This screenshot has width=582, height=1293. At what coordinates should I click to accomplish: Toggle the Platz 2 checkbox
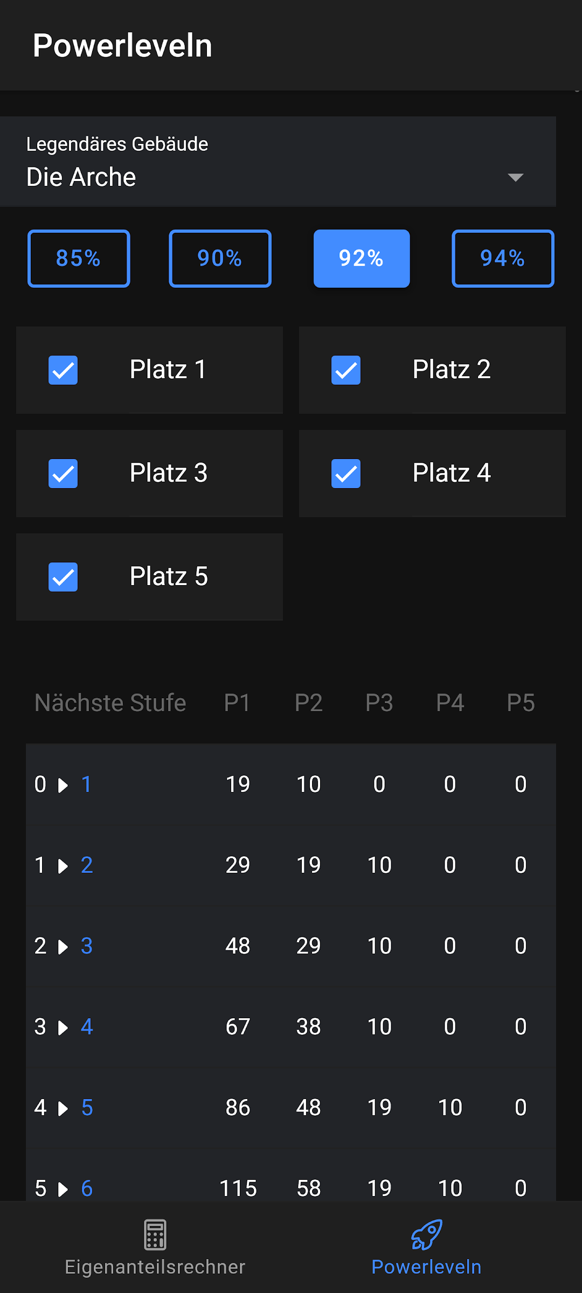pos(346,370)
